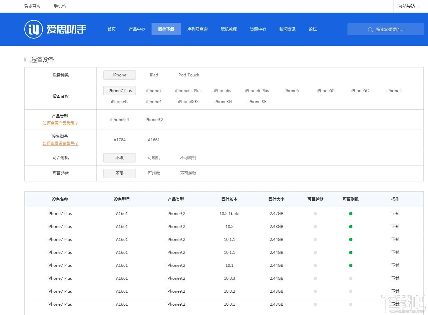Screen dimensions: 428x315
Task: Click the 2.47GB firmware size cell
Action: [x=276, y=214]
